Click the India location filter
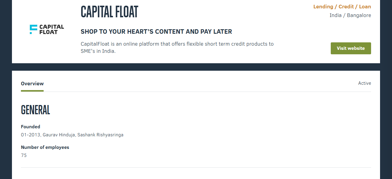392x179 pixels. point(335,15)
